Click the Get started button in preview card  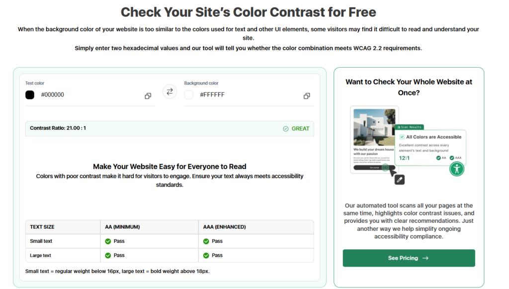[374, 167]
